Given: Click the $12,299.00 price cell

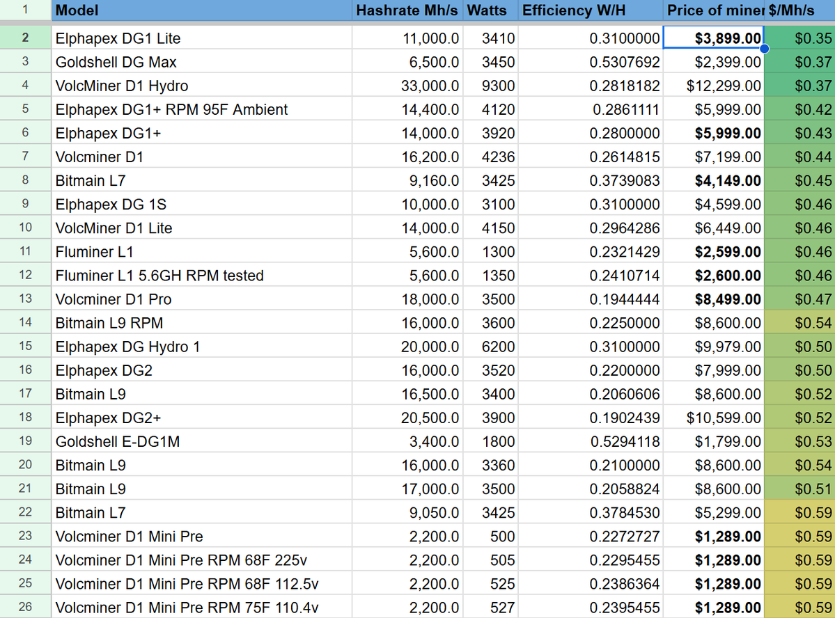Looking at the screenshot, I should point(714,86).
